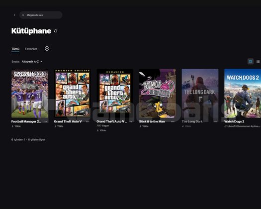Open Football Manager options three-dot menu
This screenshot has height=209, width=261.
[x=45, y=122]
